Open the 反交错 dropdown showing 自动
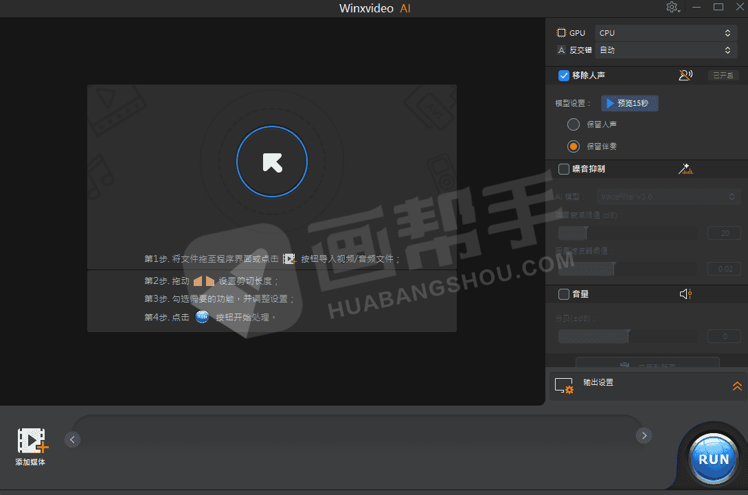Image resolution: width=748 pixels, height=495 pixels. coord(666,50)
